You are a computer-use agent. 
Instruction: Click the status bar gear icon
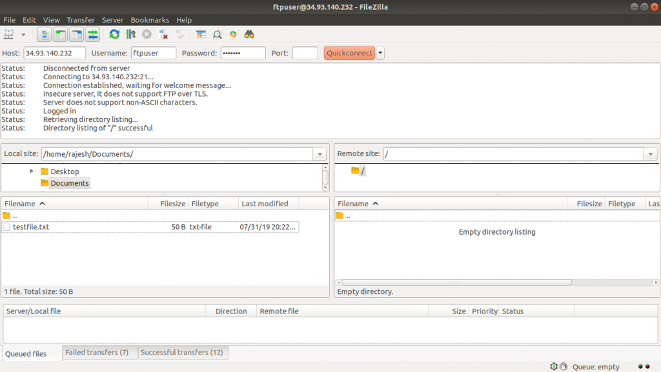tap(554, 367)
